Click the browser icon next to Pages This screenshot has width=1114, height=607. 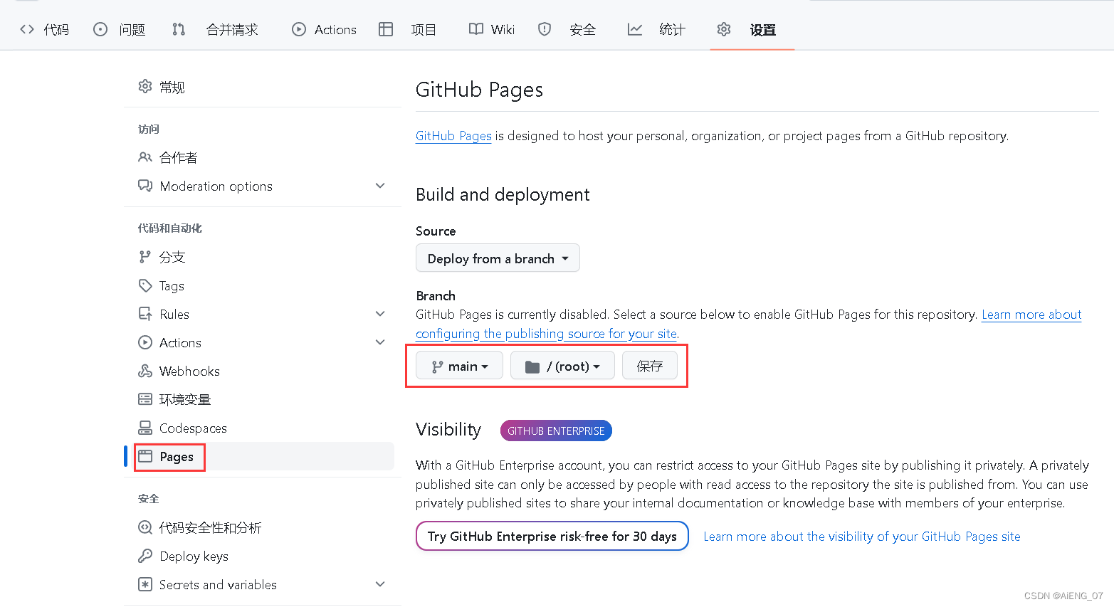pyautogui.click(x=145, y=456)
